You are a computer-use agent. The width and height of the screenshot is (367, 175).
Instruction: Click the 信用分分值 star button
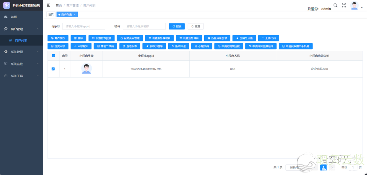pos(244,38)
